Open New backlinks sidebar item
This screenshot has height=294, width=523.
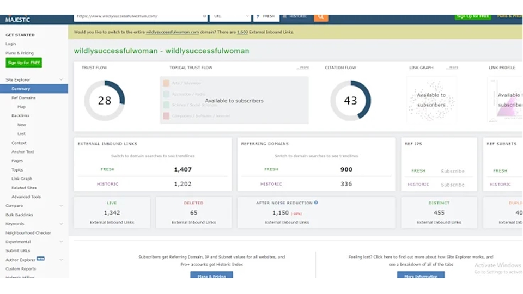pos(22,125)
